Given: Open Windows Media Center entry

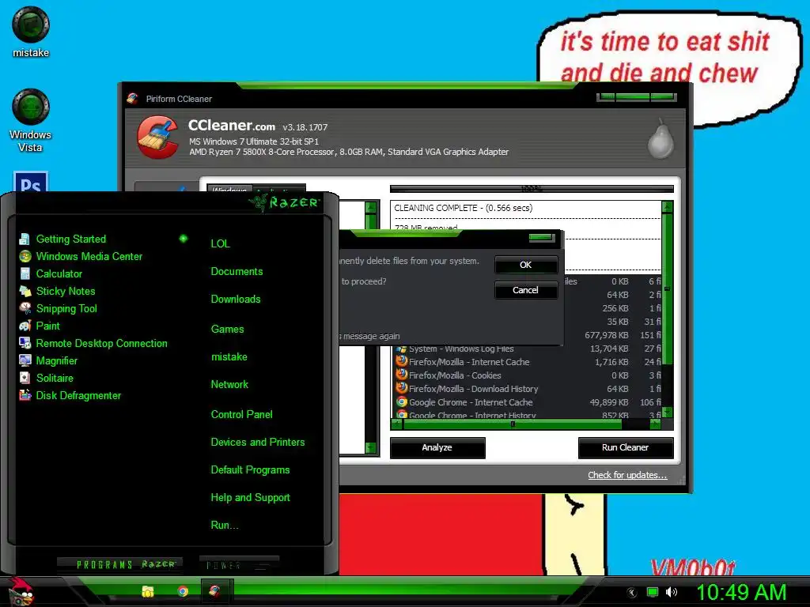Looking at the screenshot, I should (89, 257).
